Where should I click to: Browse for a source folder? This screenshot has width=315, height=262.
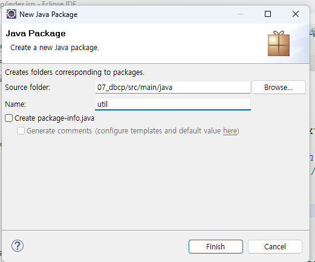click(279, 88)
